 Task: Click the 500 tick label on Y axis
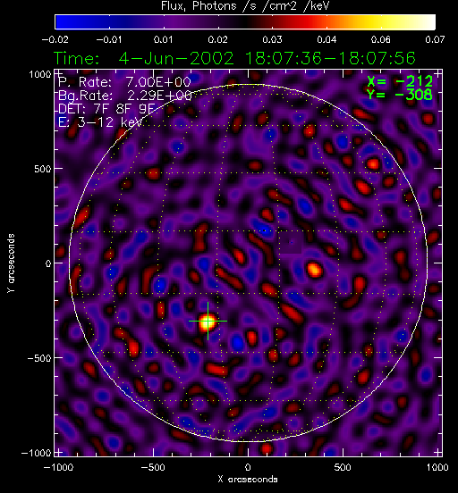point(43,169)
